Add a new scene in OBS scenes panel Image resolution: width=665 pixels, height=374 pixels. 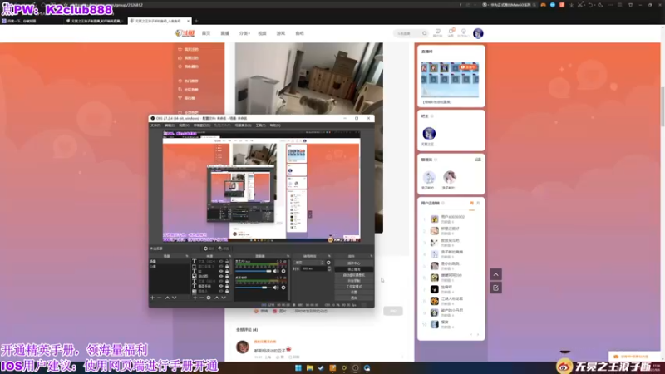click(x=152, y=298)
